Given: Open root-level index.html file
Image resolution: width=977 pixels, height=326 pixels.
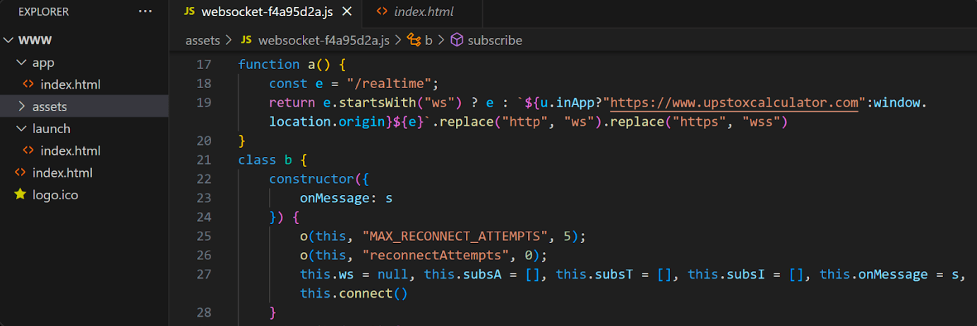Looking at the screenshot, I should coord(62,173).
